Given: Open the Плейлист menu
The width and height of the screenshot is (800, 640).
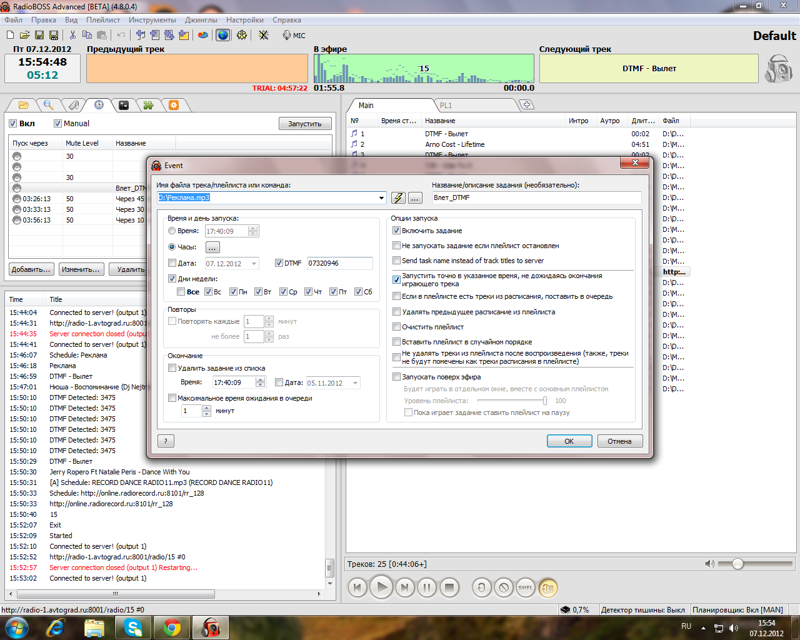Looking at the screenshot, I should coord(103,20).
